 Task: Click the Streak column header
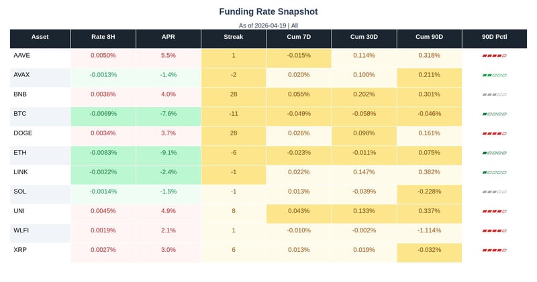click(233, 37)
